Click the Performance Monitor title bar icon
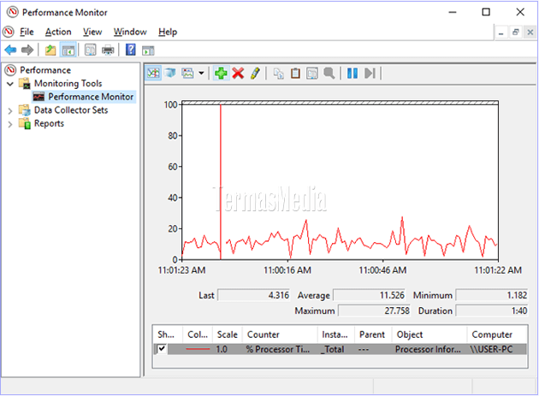The height and width of the screenshot is (396, 539). pyautogui.click(x=13, y=12)
